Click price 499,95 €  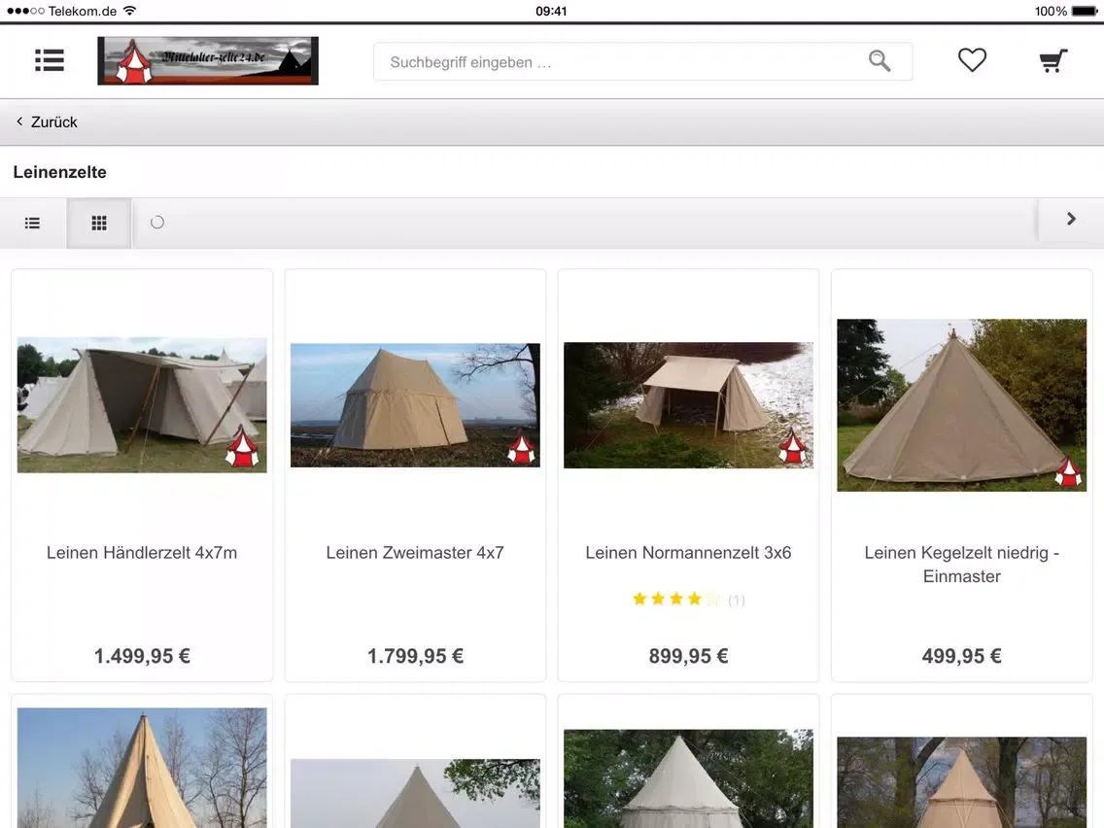point(962,656)
